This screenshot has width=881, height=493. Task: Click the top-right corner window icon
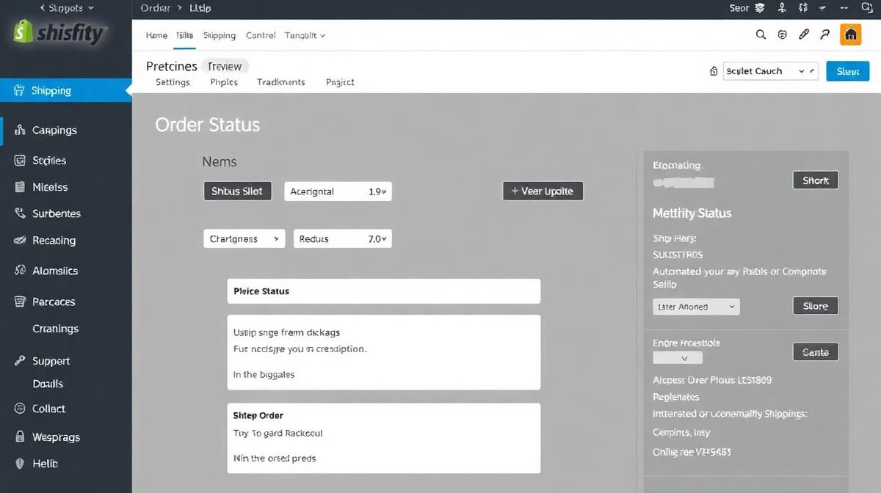(x=868, y=8)
